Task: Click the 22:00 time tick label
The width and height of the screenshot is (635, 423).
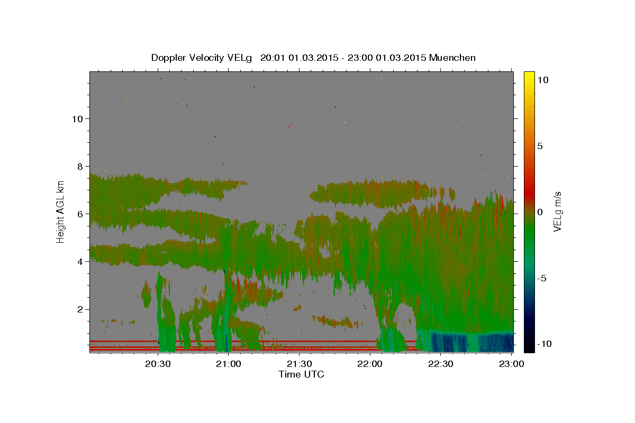Action: coord(370,364)
